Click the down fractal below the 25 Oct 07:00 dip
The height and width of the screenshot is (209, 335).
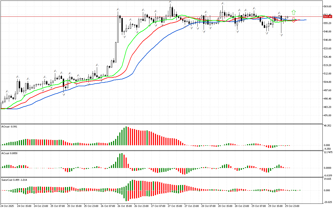point(64,94)
